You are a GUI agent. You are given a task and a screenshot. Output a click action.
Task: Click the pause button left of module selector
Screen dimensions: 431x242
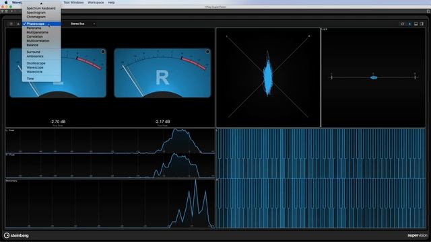tap(11, 24)
